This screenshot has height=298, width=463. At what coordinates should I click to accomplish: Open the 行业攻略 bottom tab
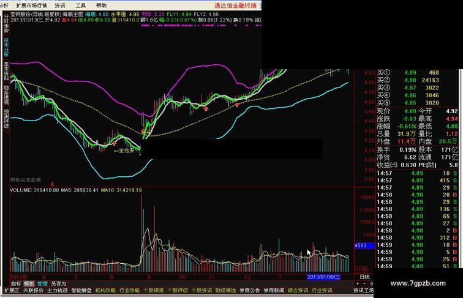coord(129,291)
